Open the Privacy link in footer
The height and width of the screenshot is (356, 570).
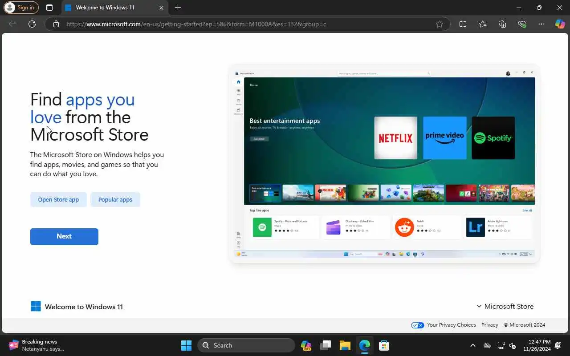click(490, 325)
